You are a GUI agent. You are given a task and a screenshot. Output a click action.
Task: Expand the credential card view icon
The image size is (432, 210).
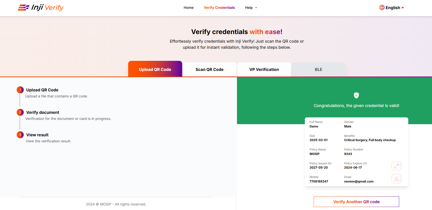click(x=396, y=166)
